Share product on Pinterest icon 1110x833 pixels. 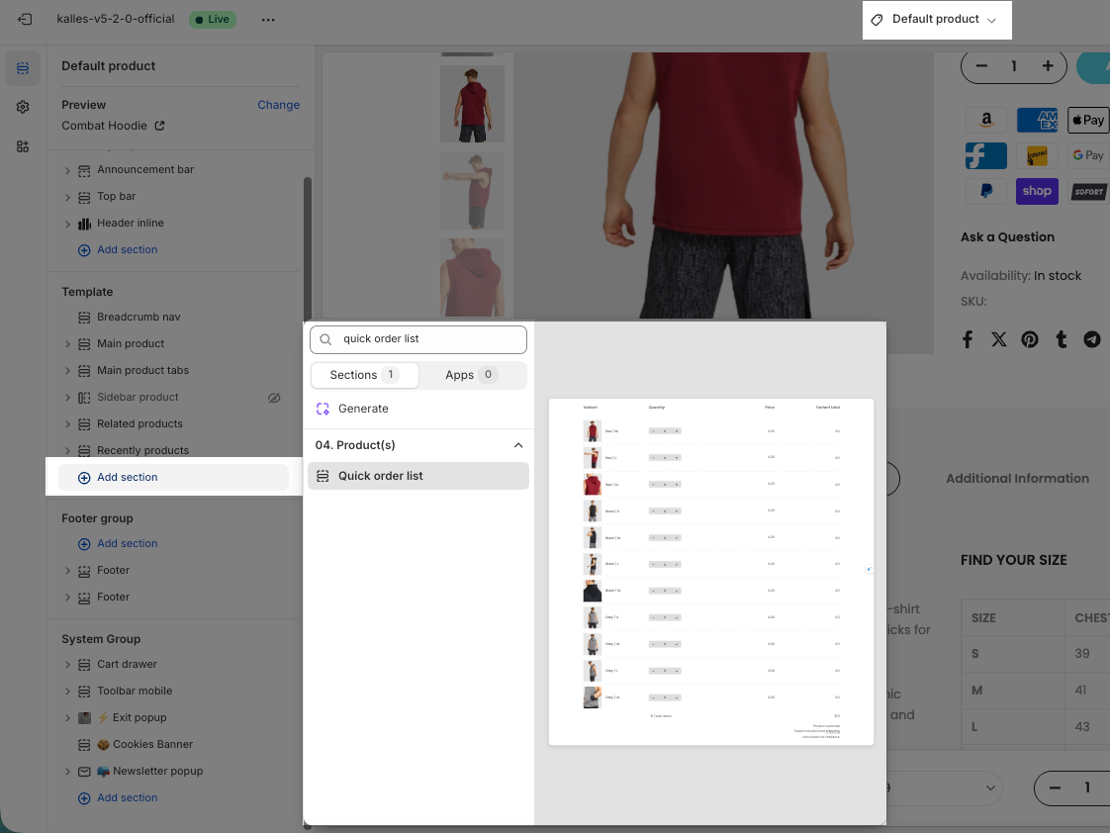(1030, 339)
